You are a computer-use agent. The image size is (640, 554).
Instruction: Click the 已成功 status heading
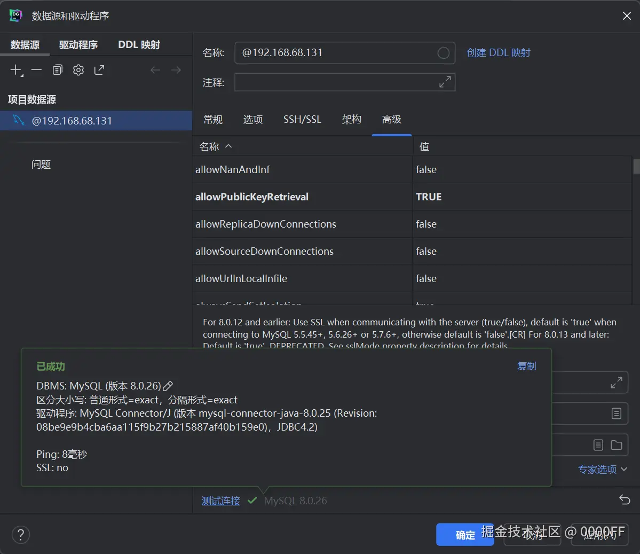51,366
